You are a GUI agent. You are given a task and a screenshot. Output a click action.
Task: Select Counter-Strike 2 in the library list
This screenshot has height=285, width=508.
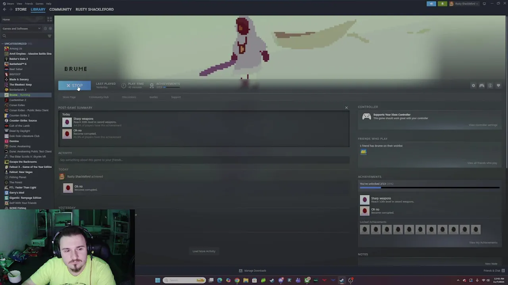[x=19, y=116]
